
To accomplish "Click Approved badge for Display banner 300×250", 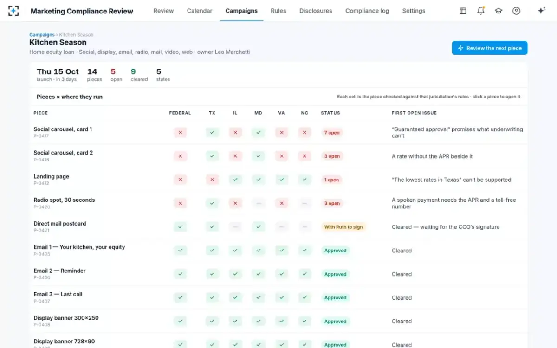I will point(336,321).
